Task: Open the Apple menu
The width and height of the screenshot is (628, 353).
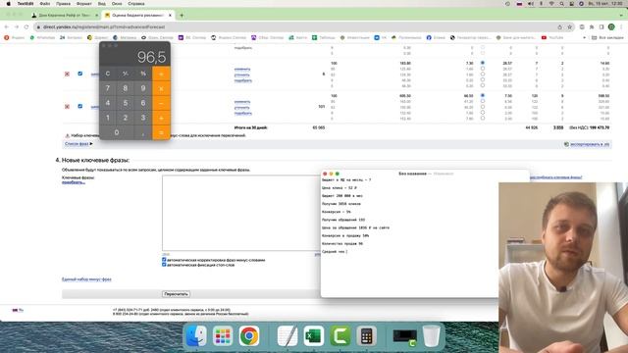Action: [9, 4]
